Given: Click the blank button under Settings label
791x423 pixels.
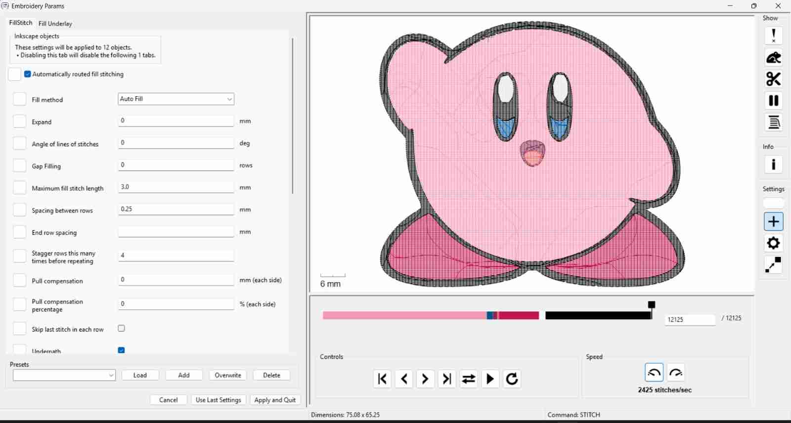Looking at the screenshot, I should [774, 203].
